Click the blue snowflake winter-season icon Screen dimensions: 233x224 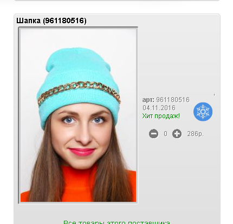(x=203, y=112)
